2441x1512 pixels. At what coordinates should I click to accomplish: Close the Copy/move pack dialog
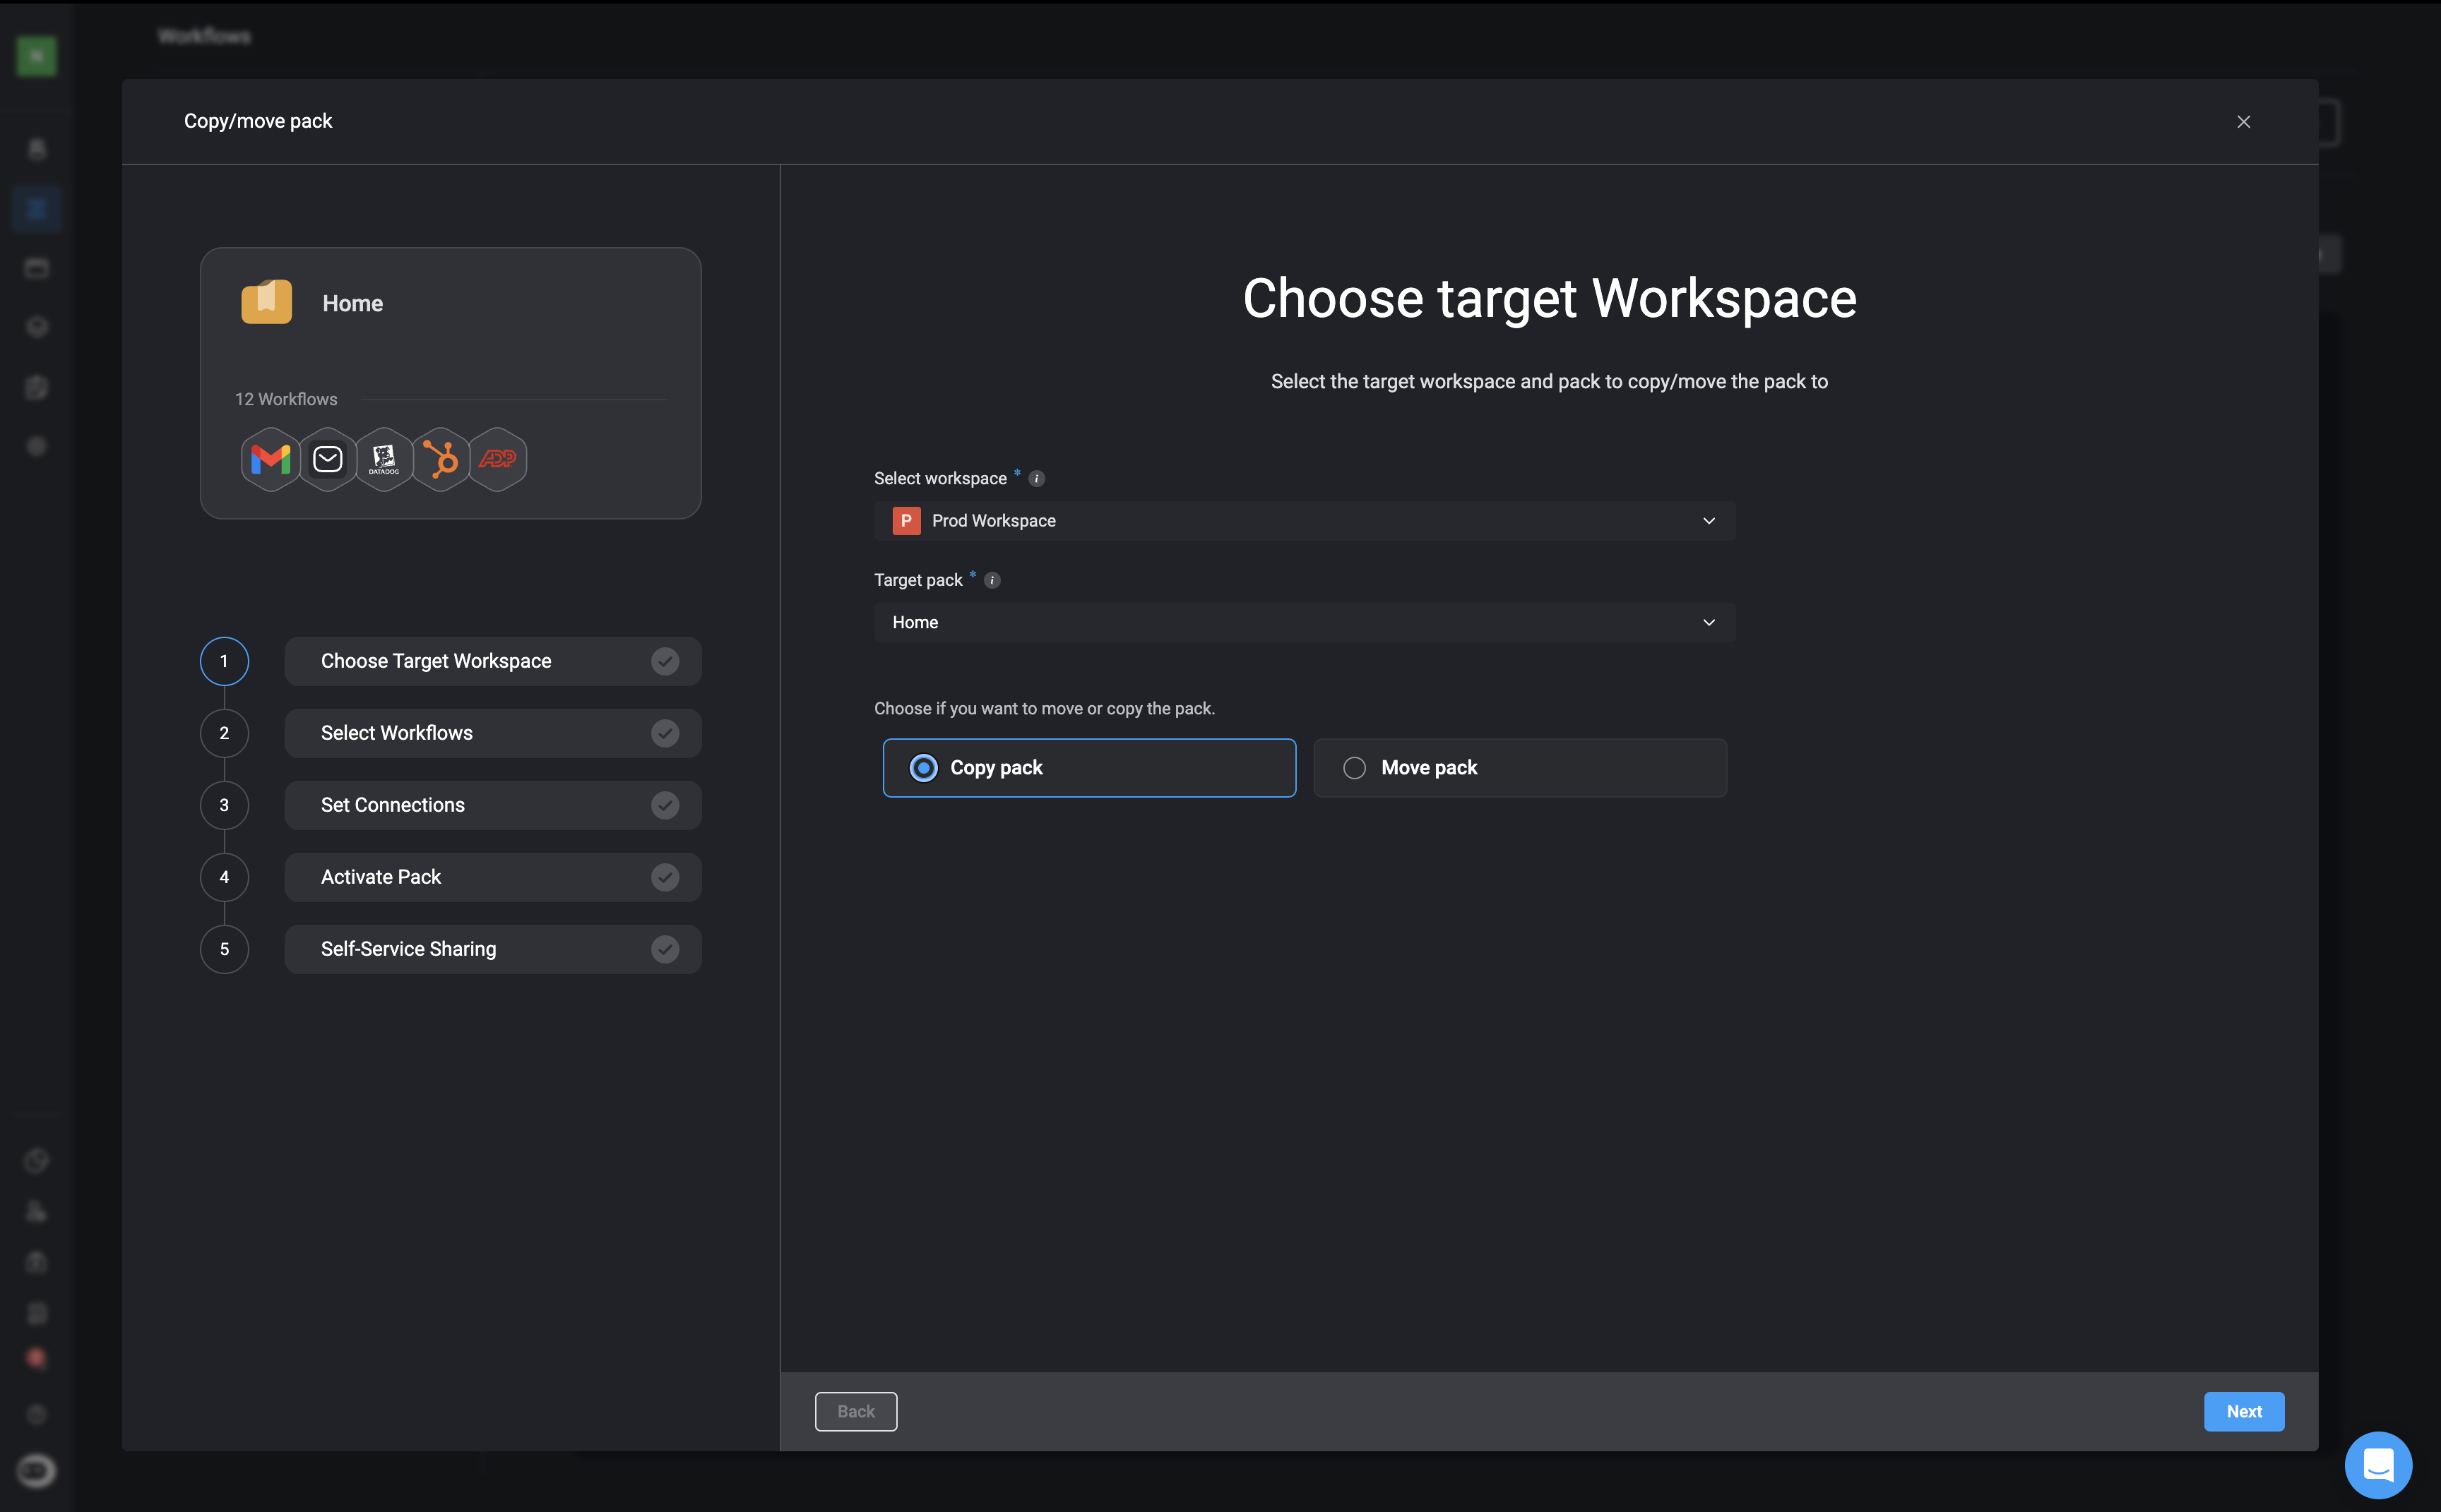pyautogui.click(x=2243, y=122)
